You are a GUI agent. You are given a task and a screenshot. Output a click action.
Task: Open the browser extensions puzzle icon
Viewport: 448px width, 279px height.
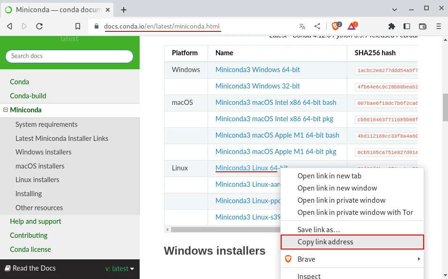click(x=392, y=27)
